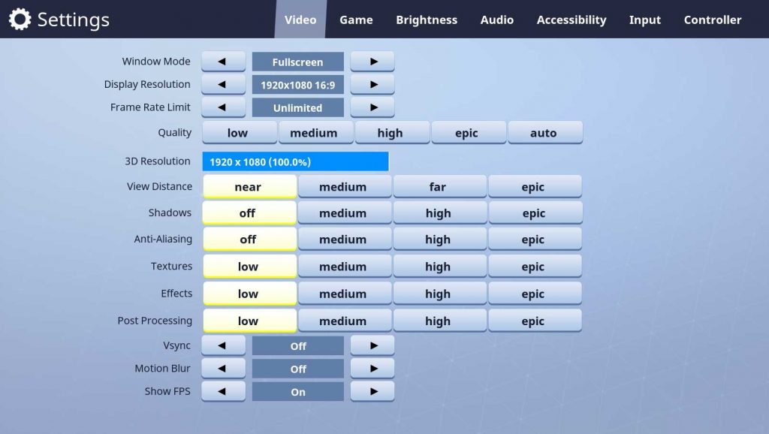The image size is (769, 434).
Task: Set Effects to low
Action: [249, 294]
